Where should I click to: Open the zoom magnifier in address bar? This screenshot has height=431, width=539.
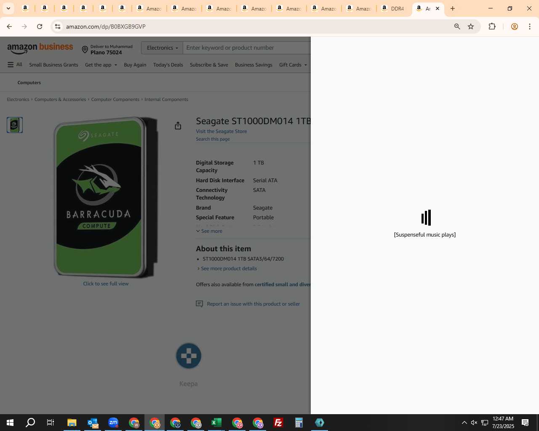tap(457, 27)
